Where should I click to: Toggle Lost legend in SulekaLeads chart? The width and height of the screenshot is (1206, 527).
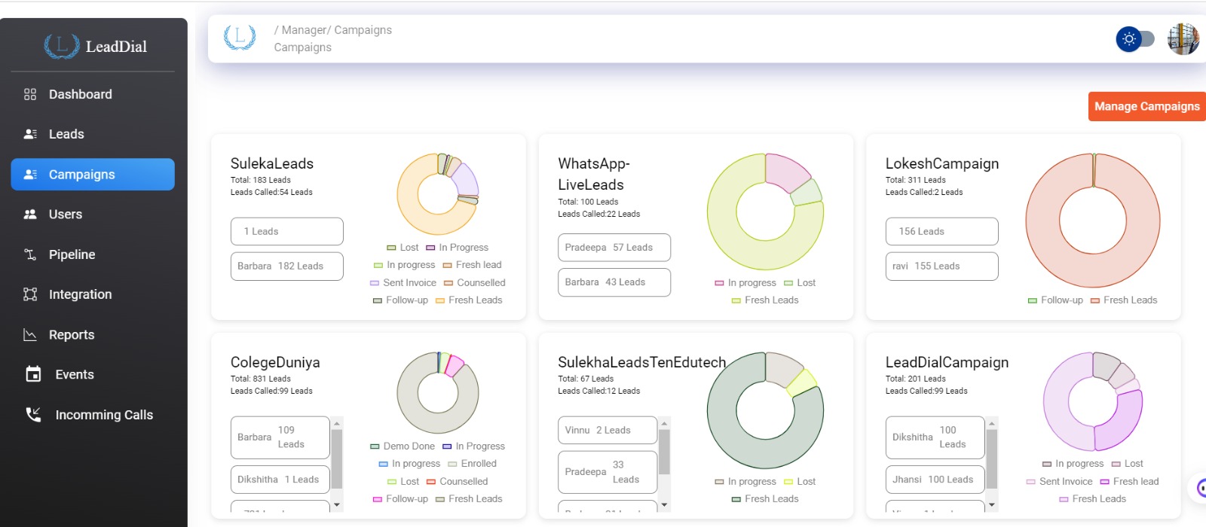403,248
